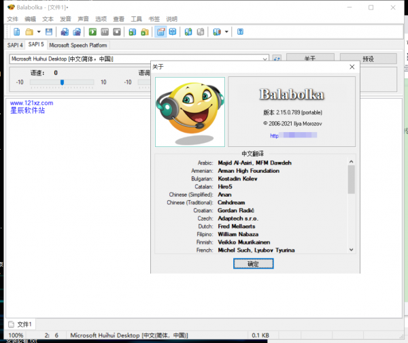Select the 文件1 document tab

[20, 324]
